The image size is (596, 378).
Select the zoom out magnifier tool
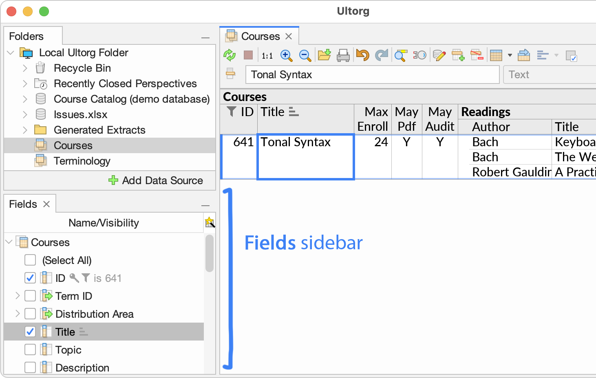click(x=305, y=55)
